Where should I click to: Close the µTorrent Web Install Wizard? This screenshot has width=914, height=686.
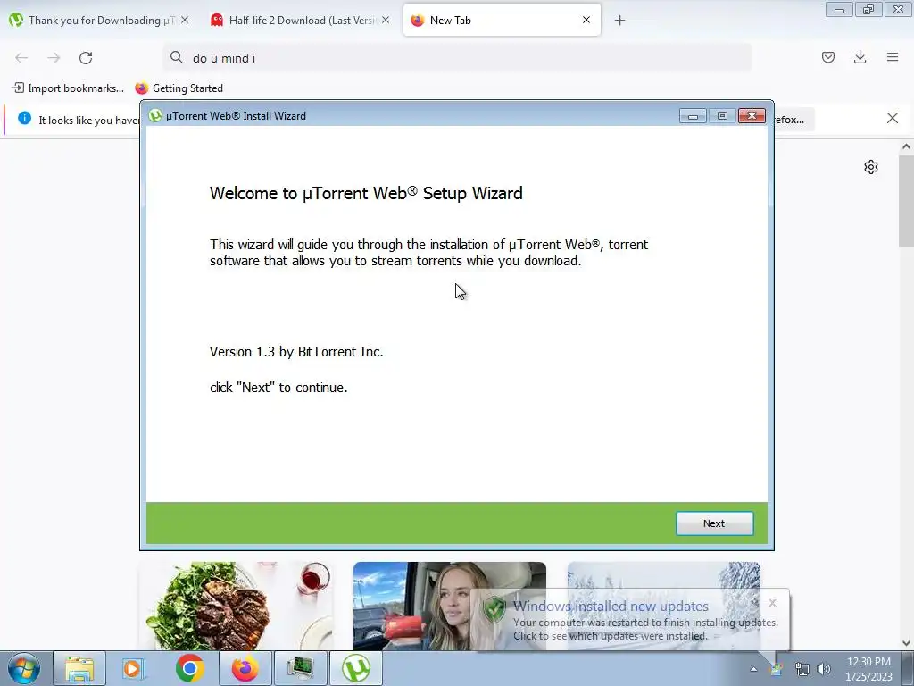click(x=752, y=115)
